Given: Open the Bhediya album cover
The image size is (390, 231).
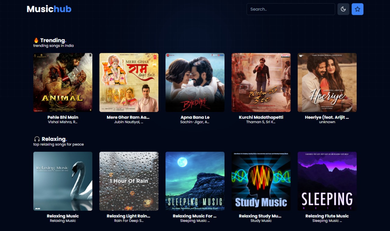Looking at the screenshot, I should (195, 82).
